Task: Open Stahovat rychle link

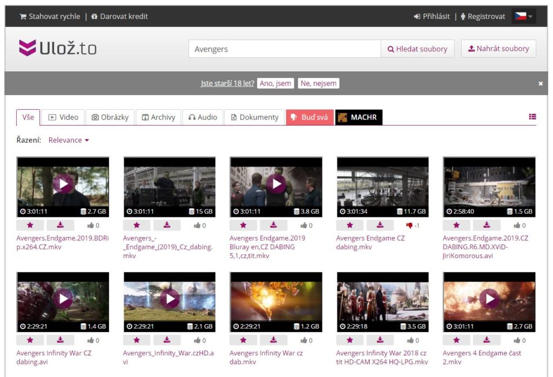Action: click(x=50, y=16)
